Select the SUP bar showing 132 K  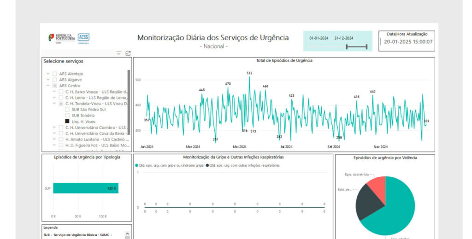tap(86, 188)
